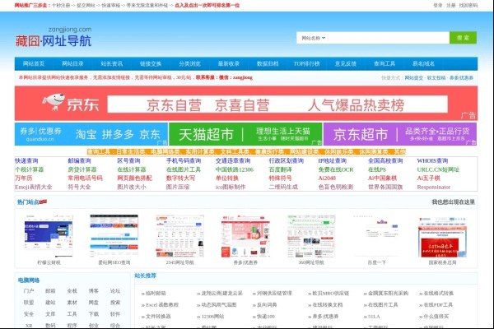This screenshot has width=494, height=329.
Task: Click the green 天猫超市 banner ad
Action: [x=245, y=134]
